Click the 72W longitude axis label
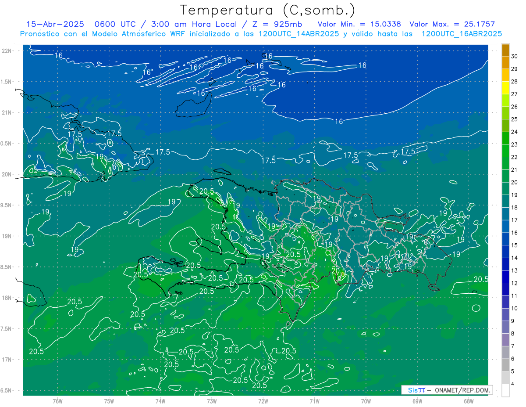526x407 pixels. click(x=263, y=401)
